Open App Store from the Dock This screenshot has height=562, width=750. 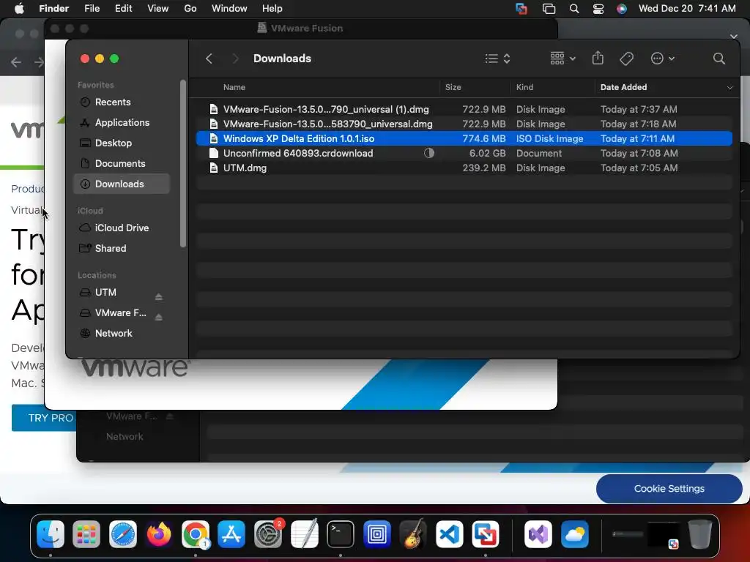point(231,533)
